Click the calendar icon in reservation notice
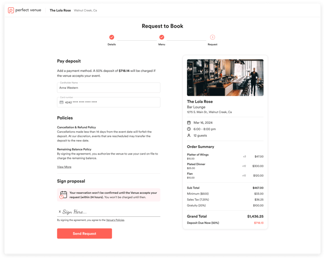The image size is (325, 259). pos(64,195)
